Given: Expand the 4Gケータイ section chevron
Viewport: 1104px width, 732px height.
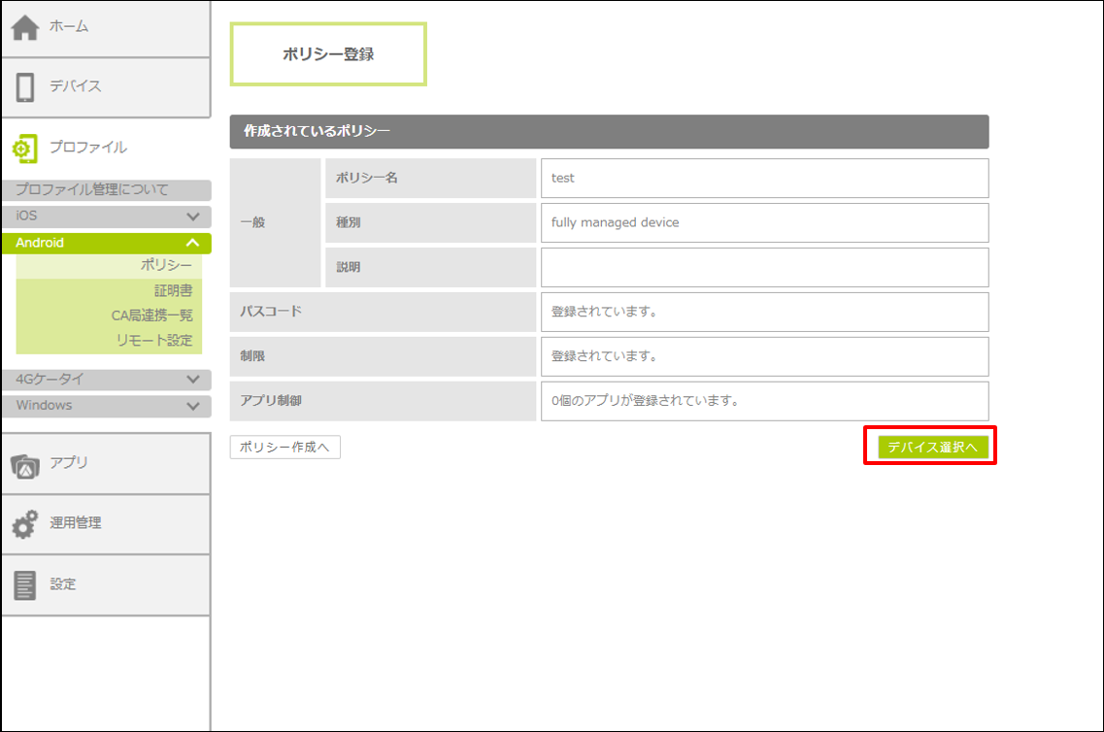Looking at the screenshot, I should [x=193, y=380].
